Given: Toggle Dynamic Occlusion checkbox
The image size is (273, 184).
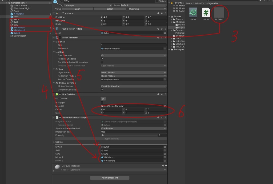Looking at the screenshot, I should coord(102,90).
